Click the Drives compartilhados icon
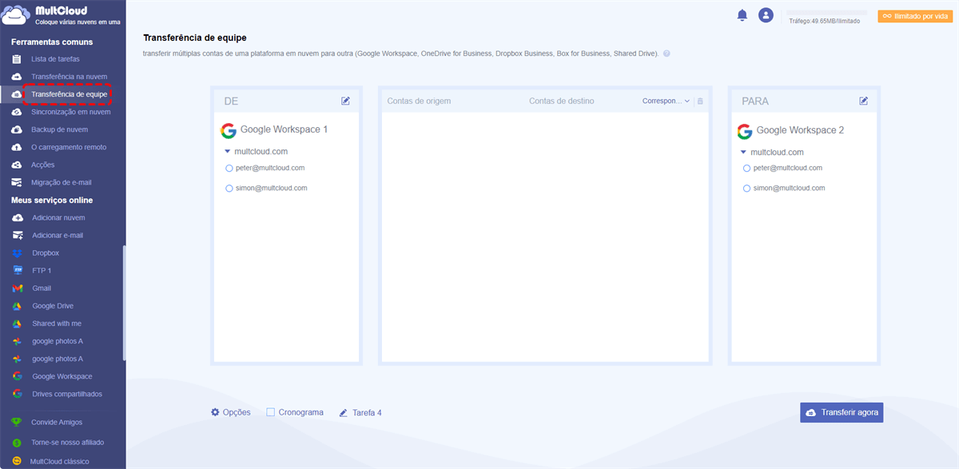 tap(17, 394)
